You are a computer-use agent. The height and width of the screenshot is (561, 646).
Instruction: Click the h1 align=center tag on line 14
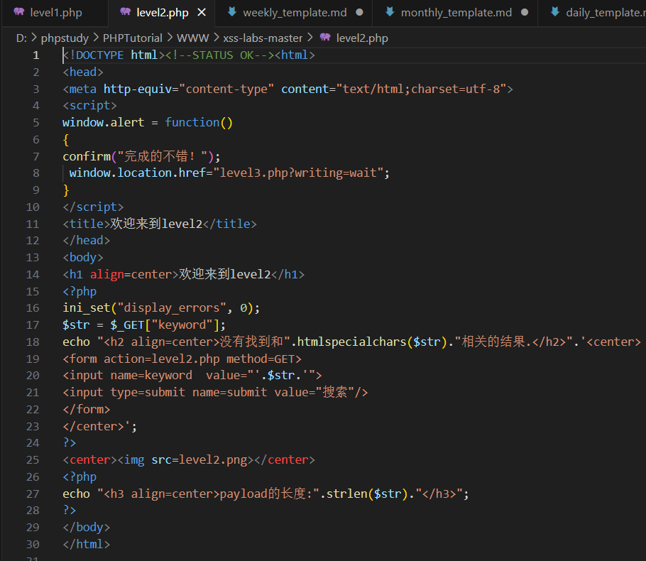[x=121, y=275]
